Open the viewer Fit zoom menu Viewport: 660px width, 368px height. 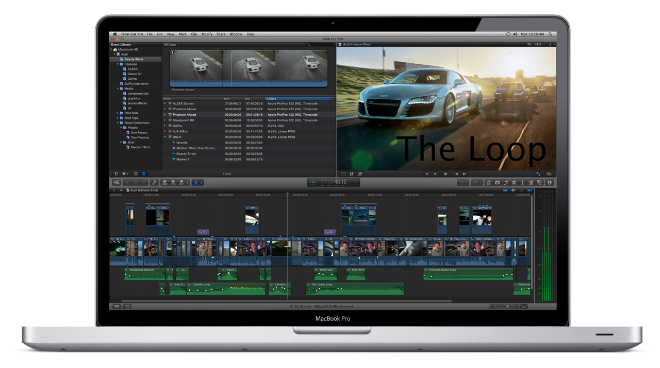point(535,45)
